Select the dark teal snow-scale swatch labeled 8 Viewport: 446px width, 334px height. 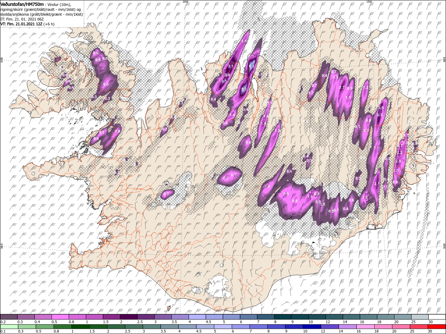pyautogui.click(x=282, y=317)
